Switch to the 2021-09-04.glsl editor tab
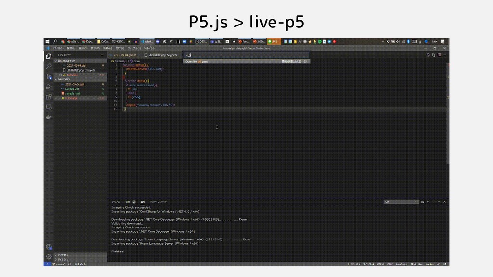This screenshot has width=493, height=277. [x=124, y=55]
